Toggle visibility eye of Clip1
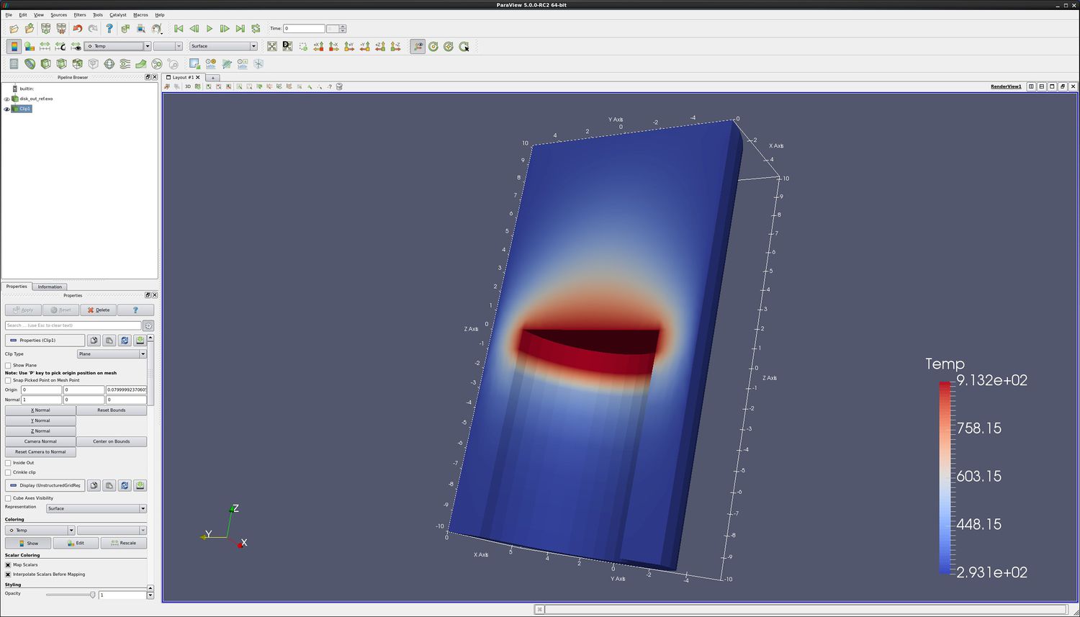 coord(6,109)
